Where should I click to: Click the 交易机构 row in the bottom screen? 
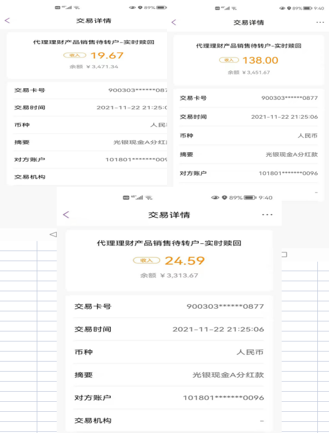[169, 420]
